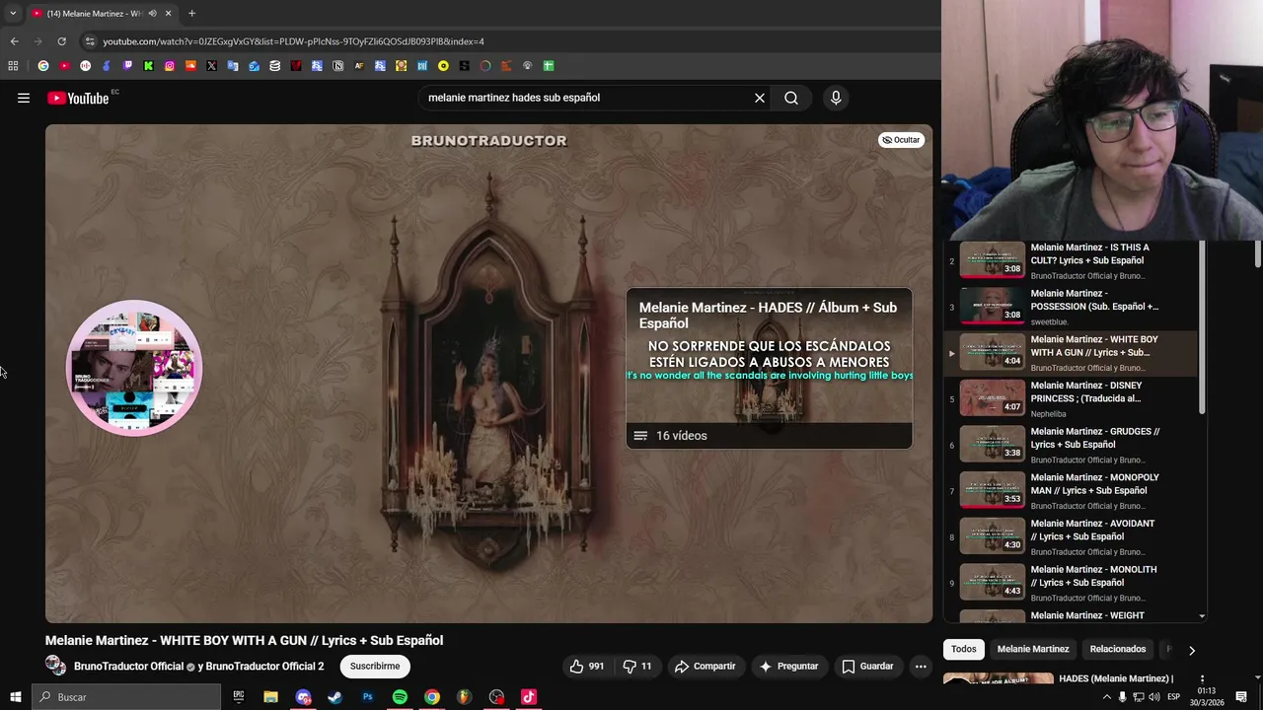The height and width of the screenshot is (710, 1263).
Task: Open volume control in system tray
Action: pos(1154,697)
